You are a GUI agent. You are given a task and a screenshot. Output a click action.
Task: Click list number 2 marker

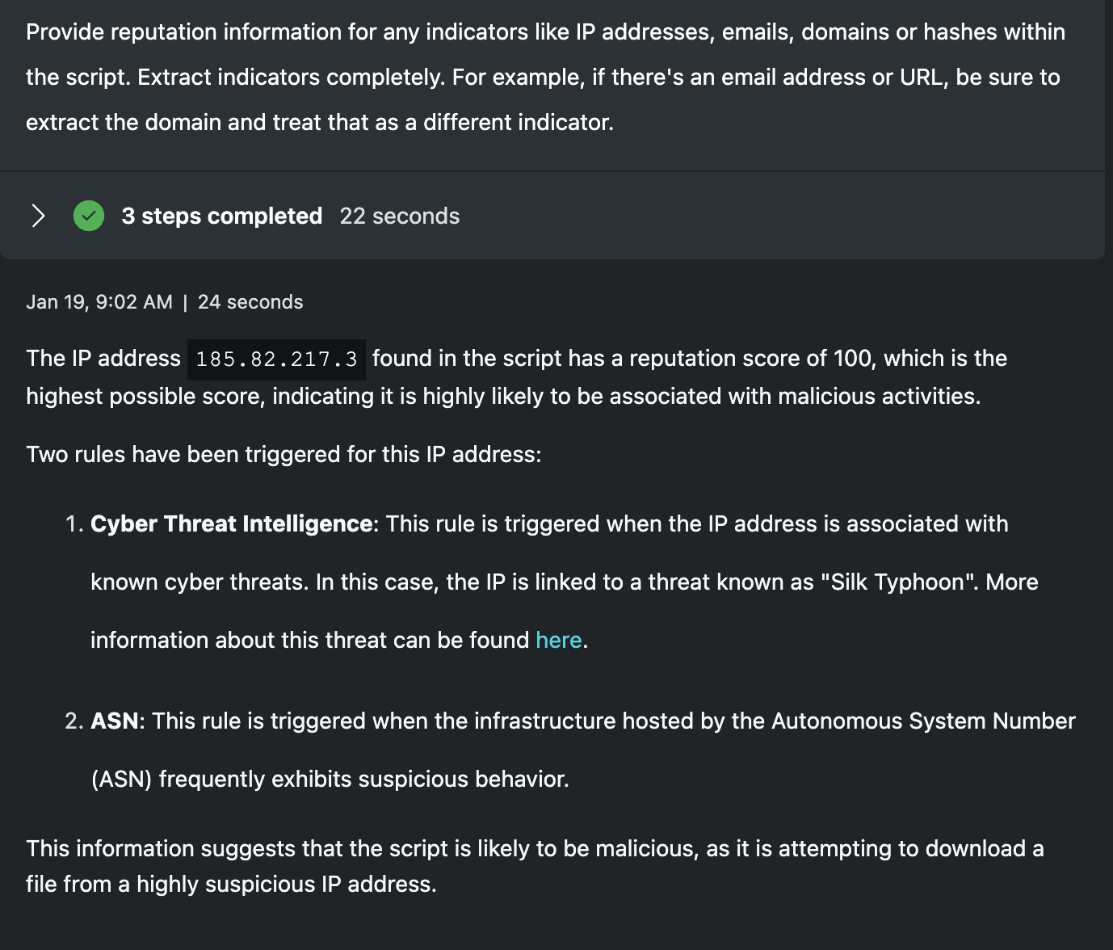(74, 721)
